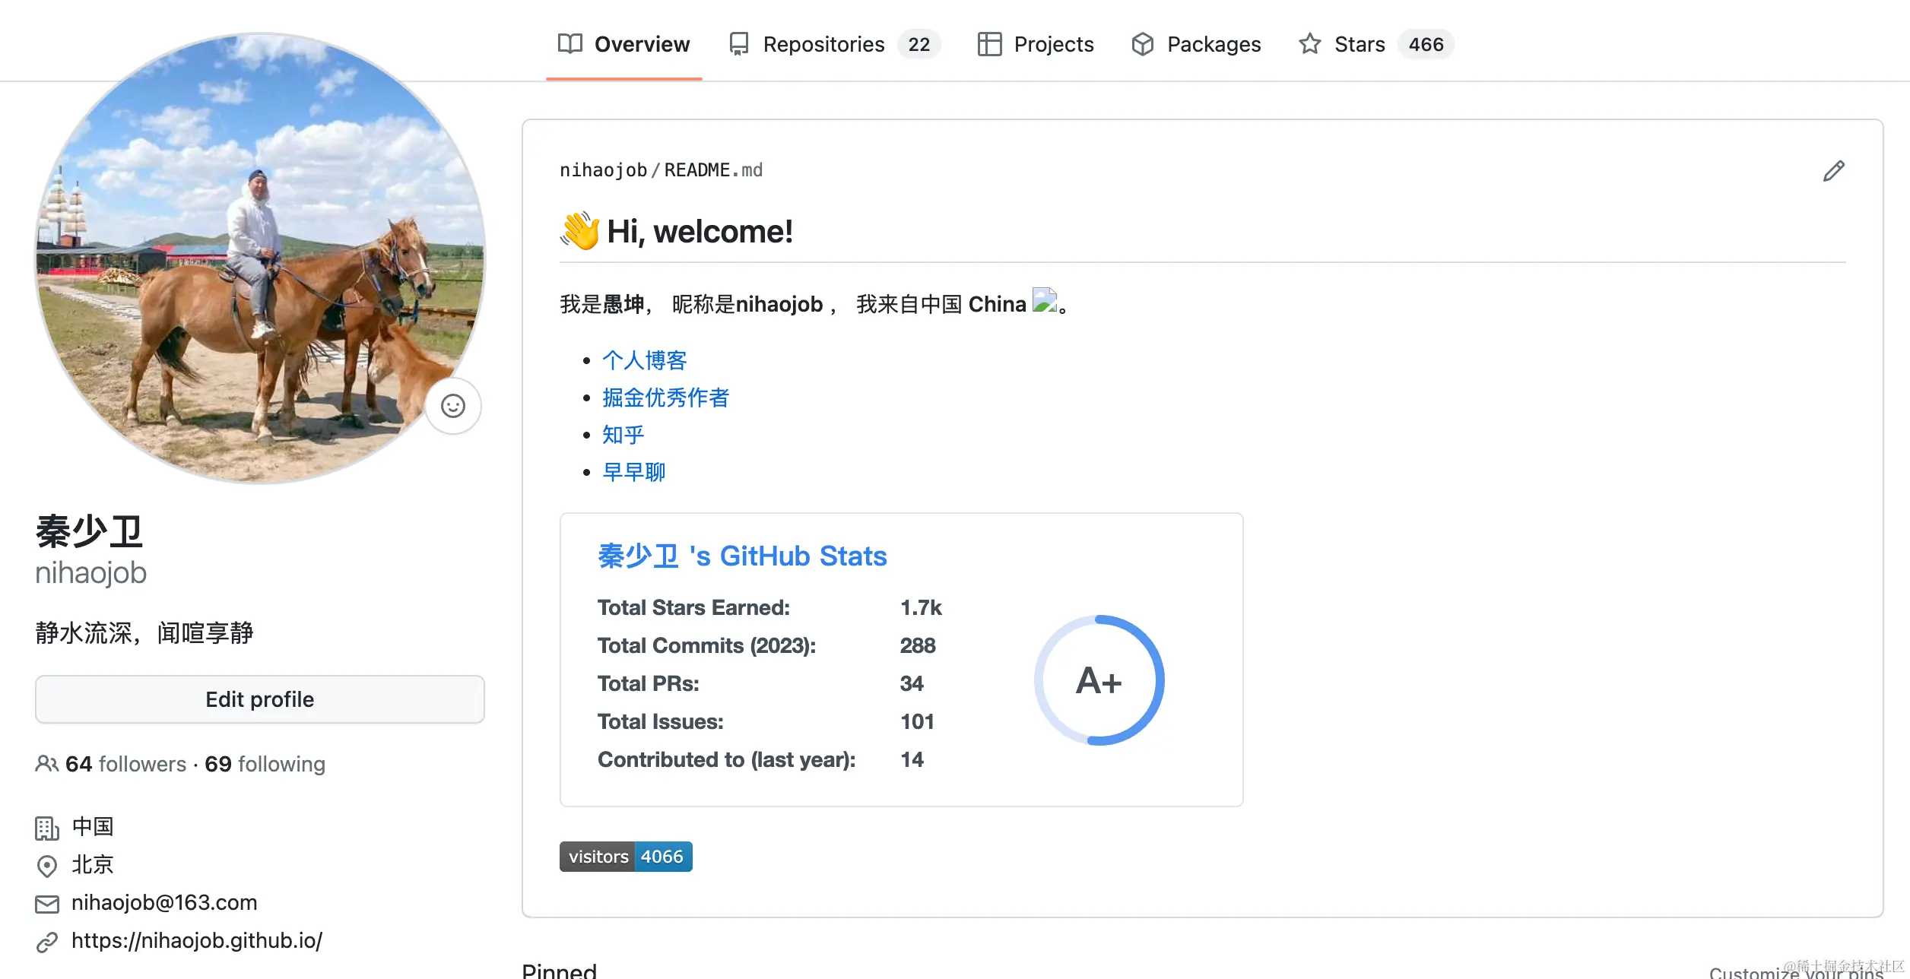This screenshot has height=979, width=1910.
Task: Open the 知乎 link
Action: 623,435
